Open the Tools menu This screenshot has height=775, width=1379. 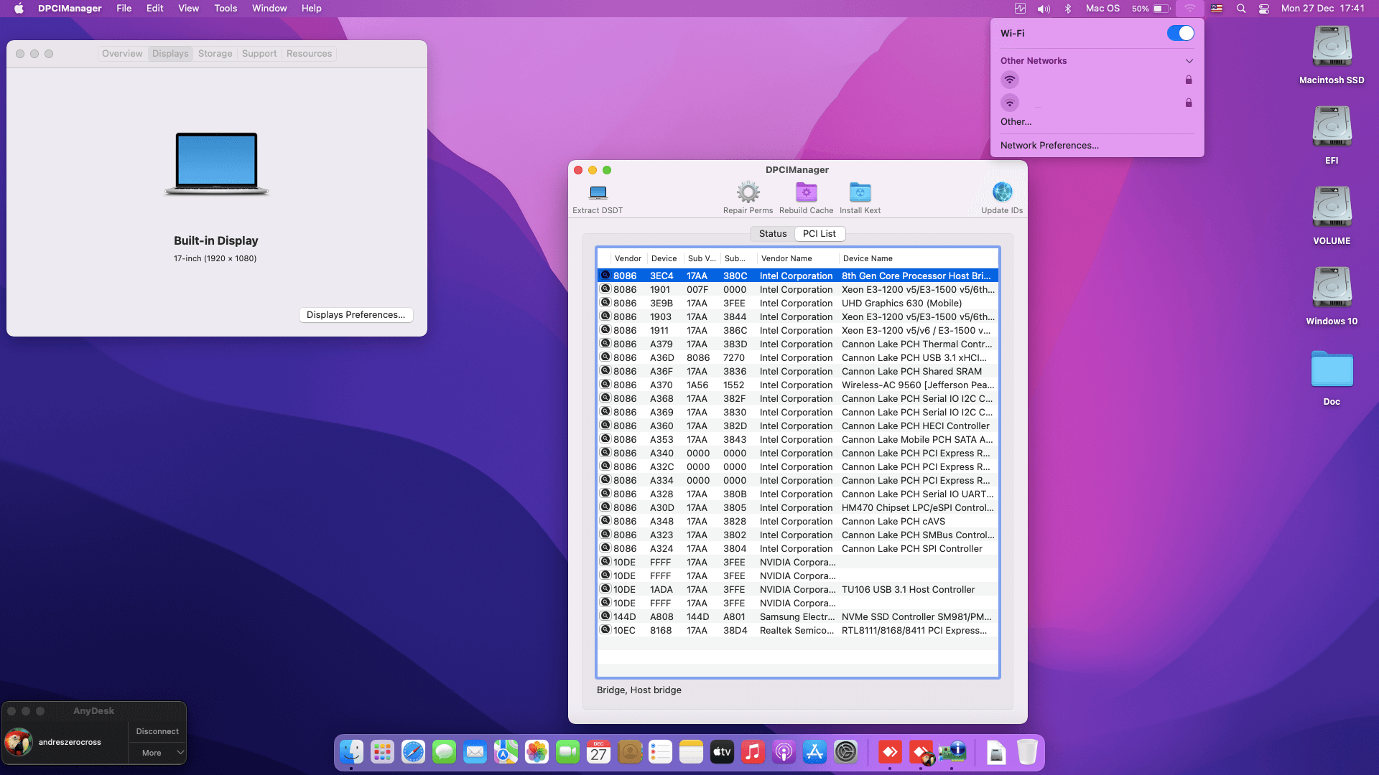225,9
